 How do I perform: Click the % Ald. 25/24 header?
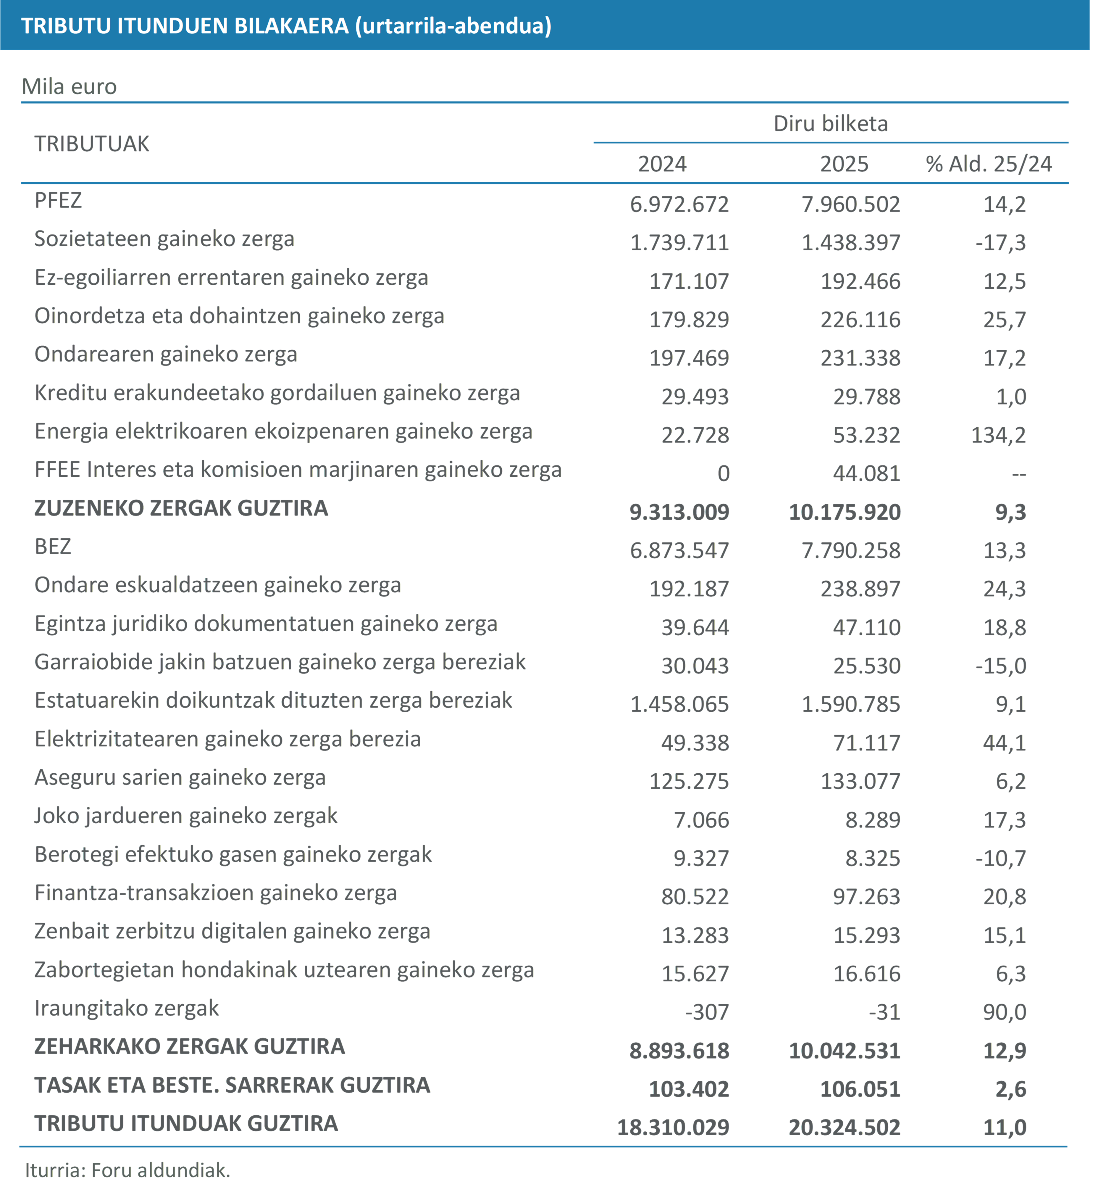[x=988, y=164]
